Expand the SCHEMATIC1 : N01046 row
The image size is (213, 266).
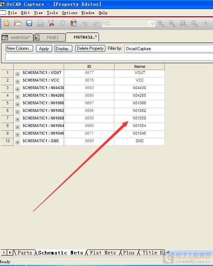17,135
